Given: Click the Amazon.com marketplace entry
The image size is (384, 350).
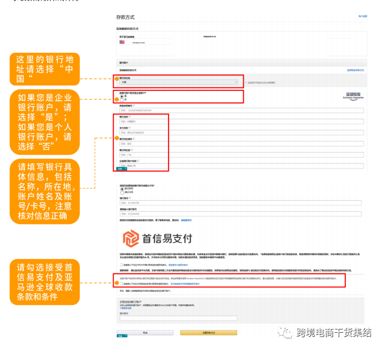Looking at the screenshot, I should [x=139, y=43].
